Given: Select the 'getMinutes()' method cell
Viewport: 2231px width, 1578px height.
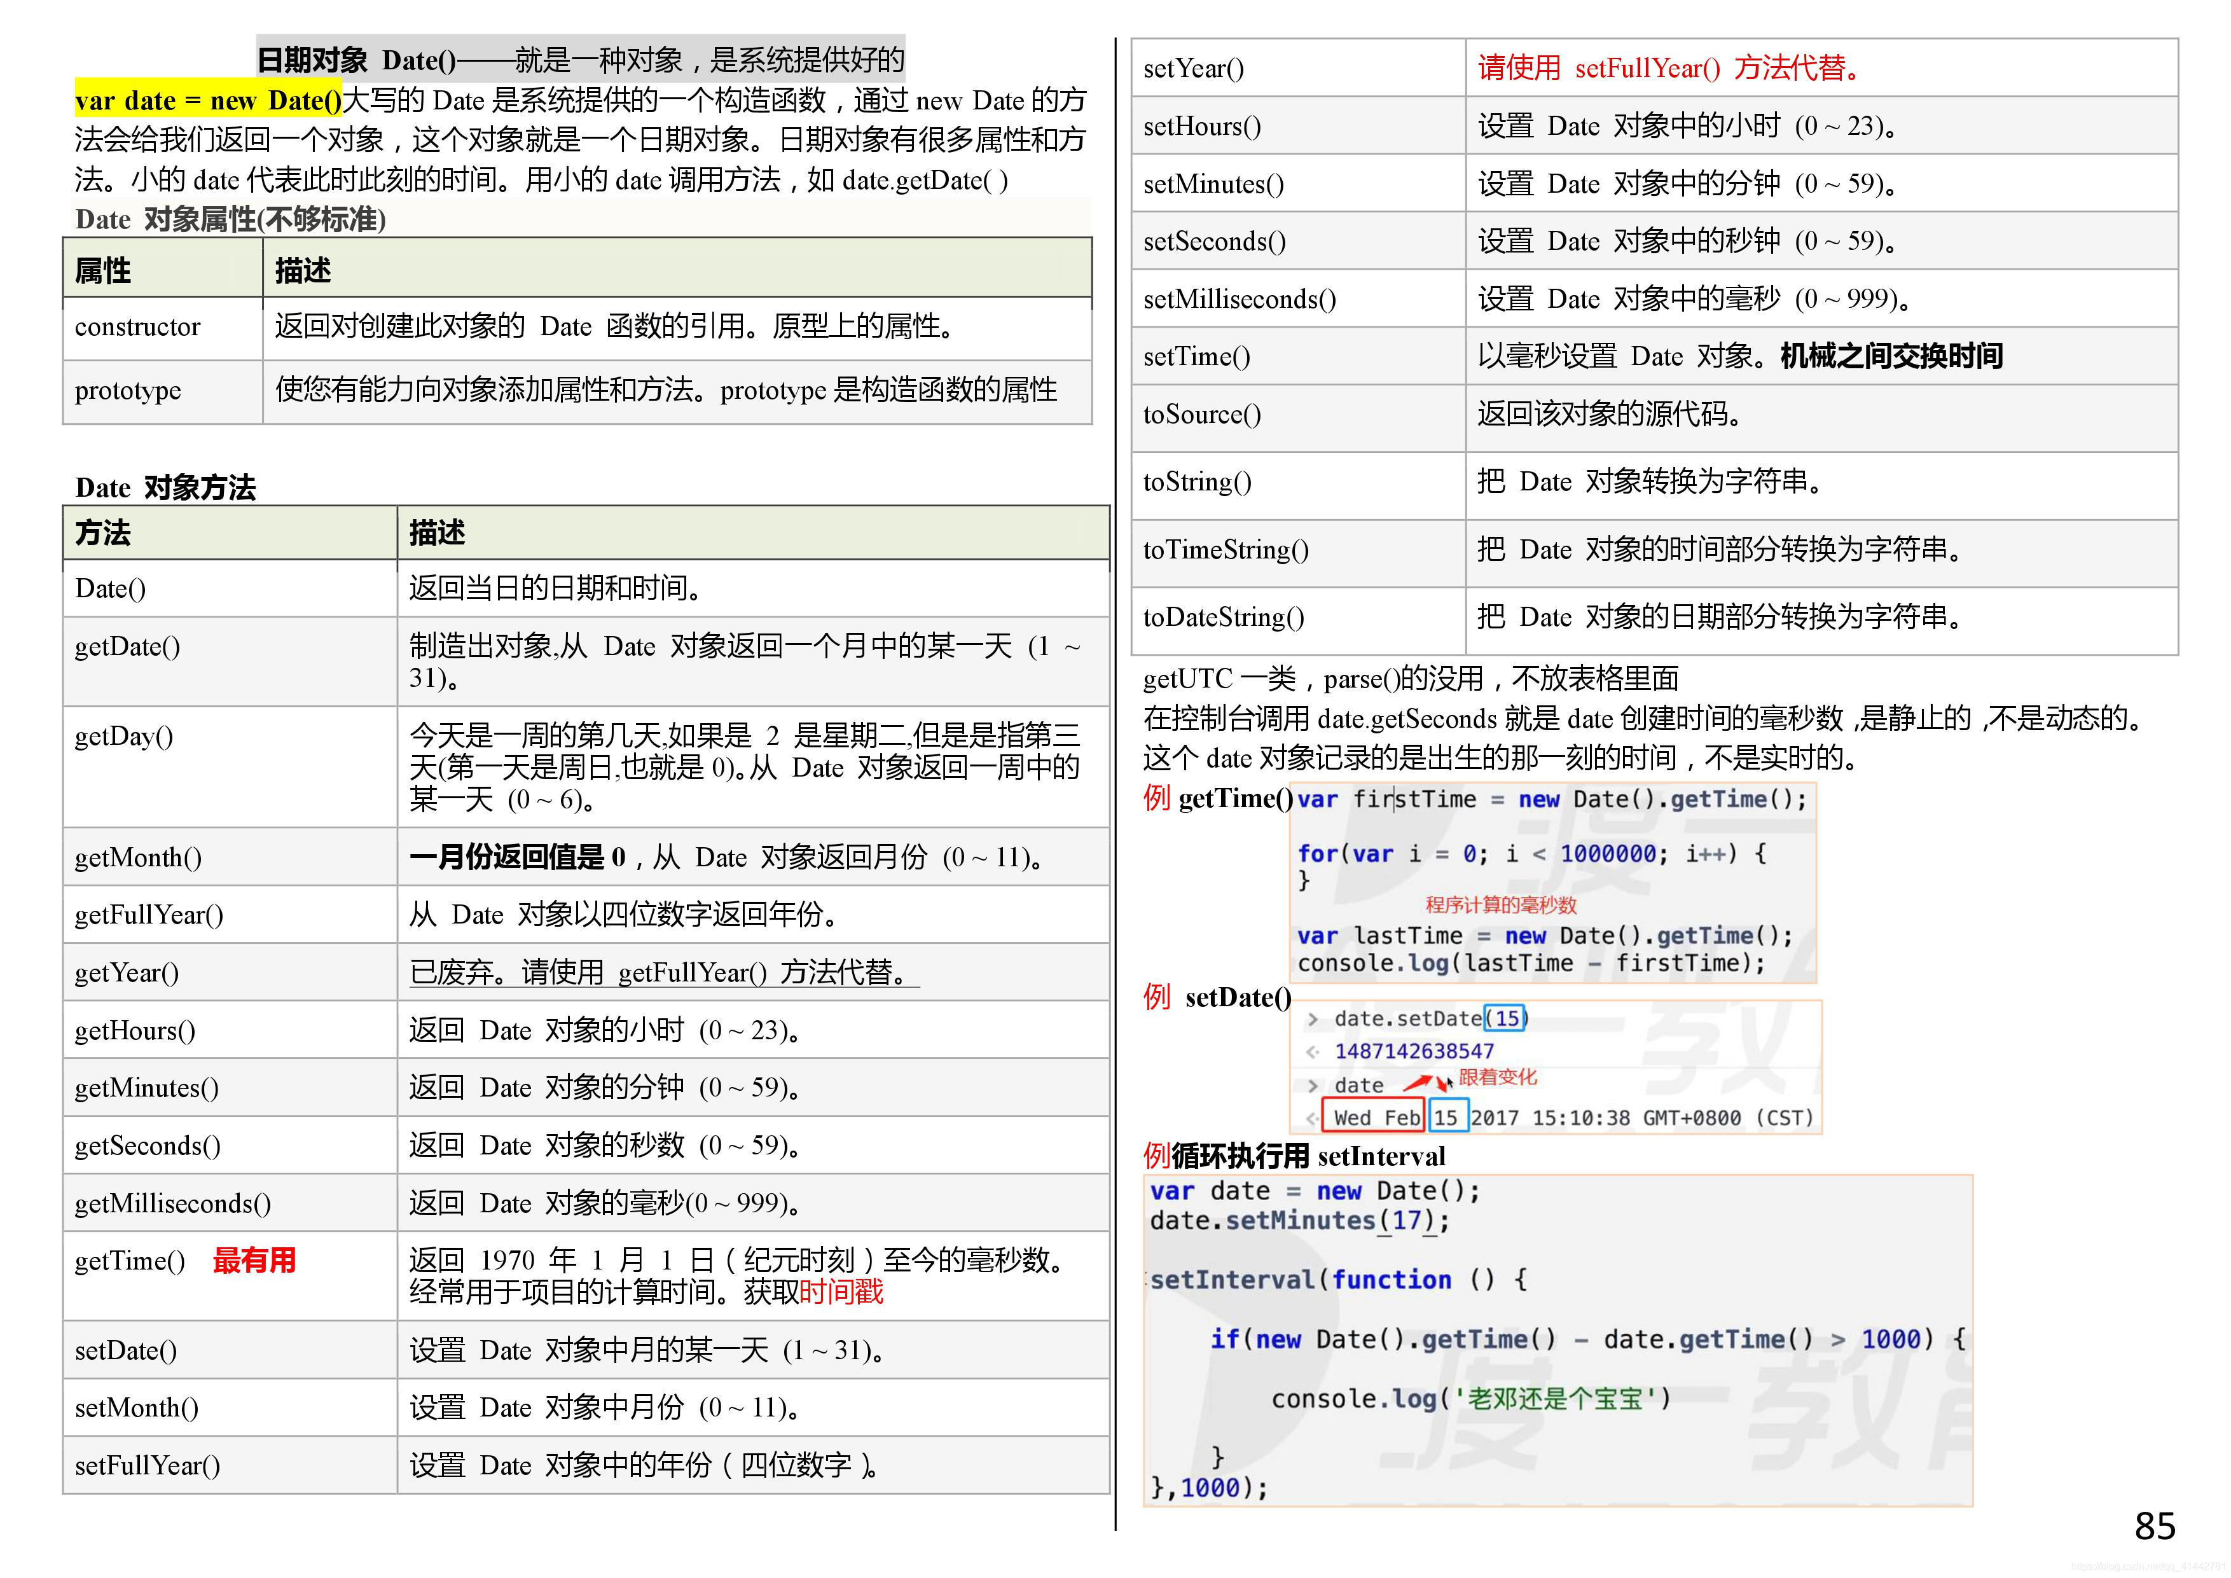Looking at the screenshot, I should pyautogui.click(x=230, y=1088).
